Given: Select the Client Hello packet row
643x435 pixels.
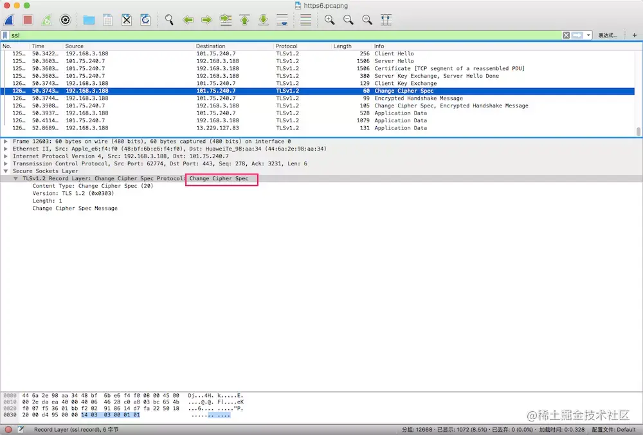Looking at the screenshot, I should (318, 54).
